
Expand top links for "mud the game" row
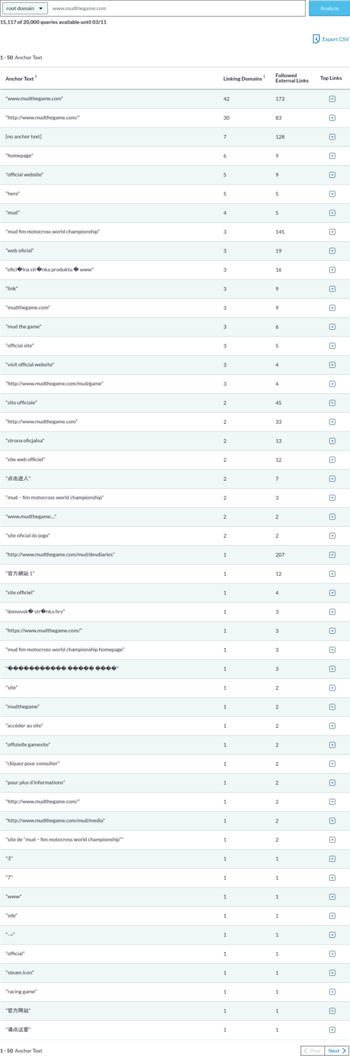tap(332, 327)
